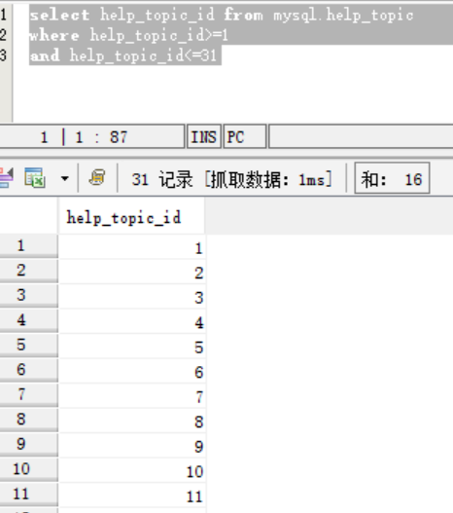The width and height of the screenshot is (453, 513).
Task: Select row header 5 in result grid
Action: (x=29, y=345)
